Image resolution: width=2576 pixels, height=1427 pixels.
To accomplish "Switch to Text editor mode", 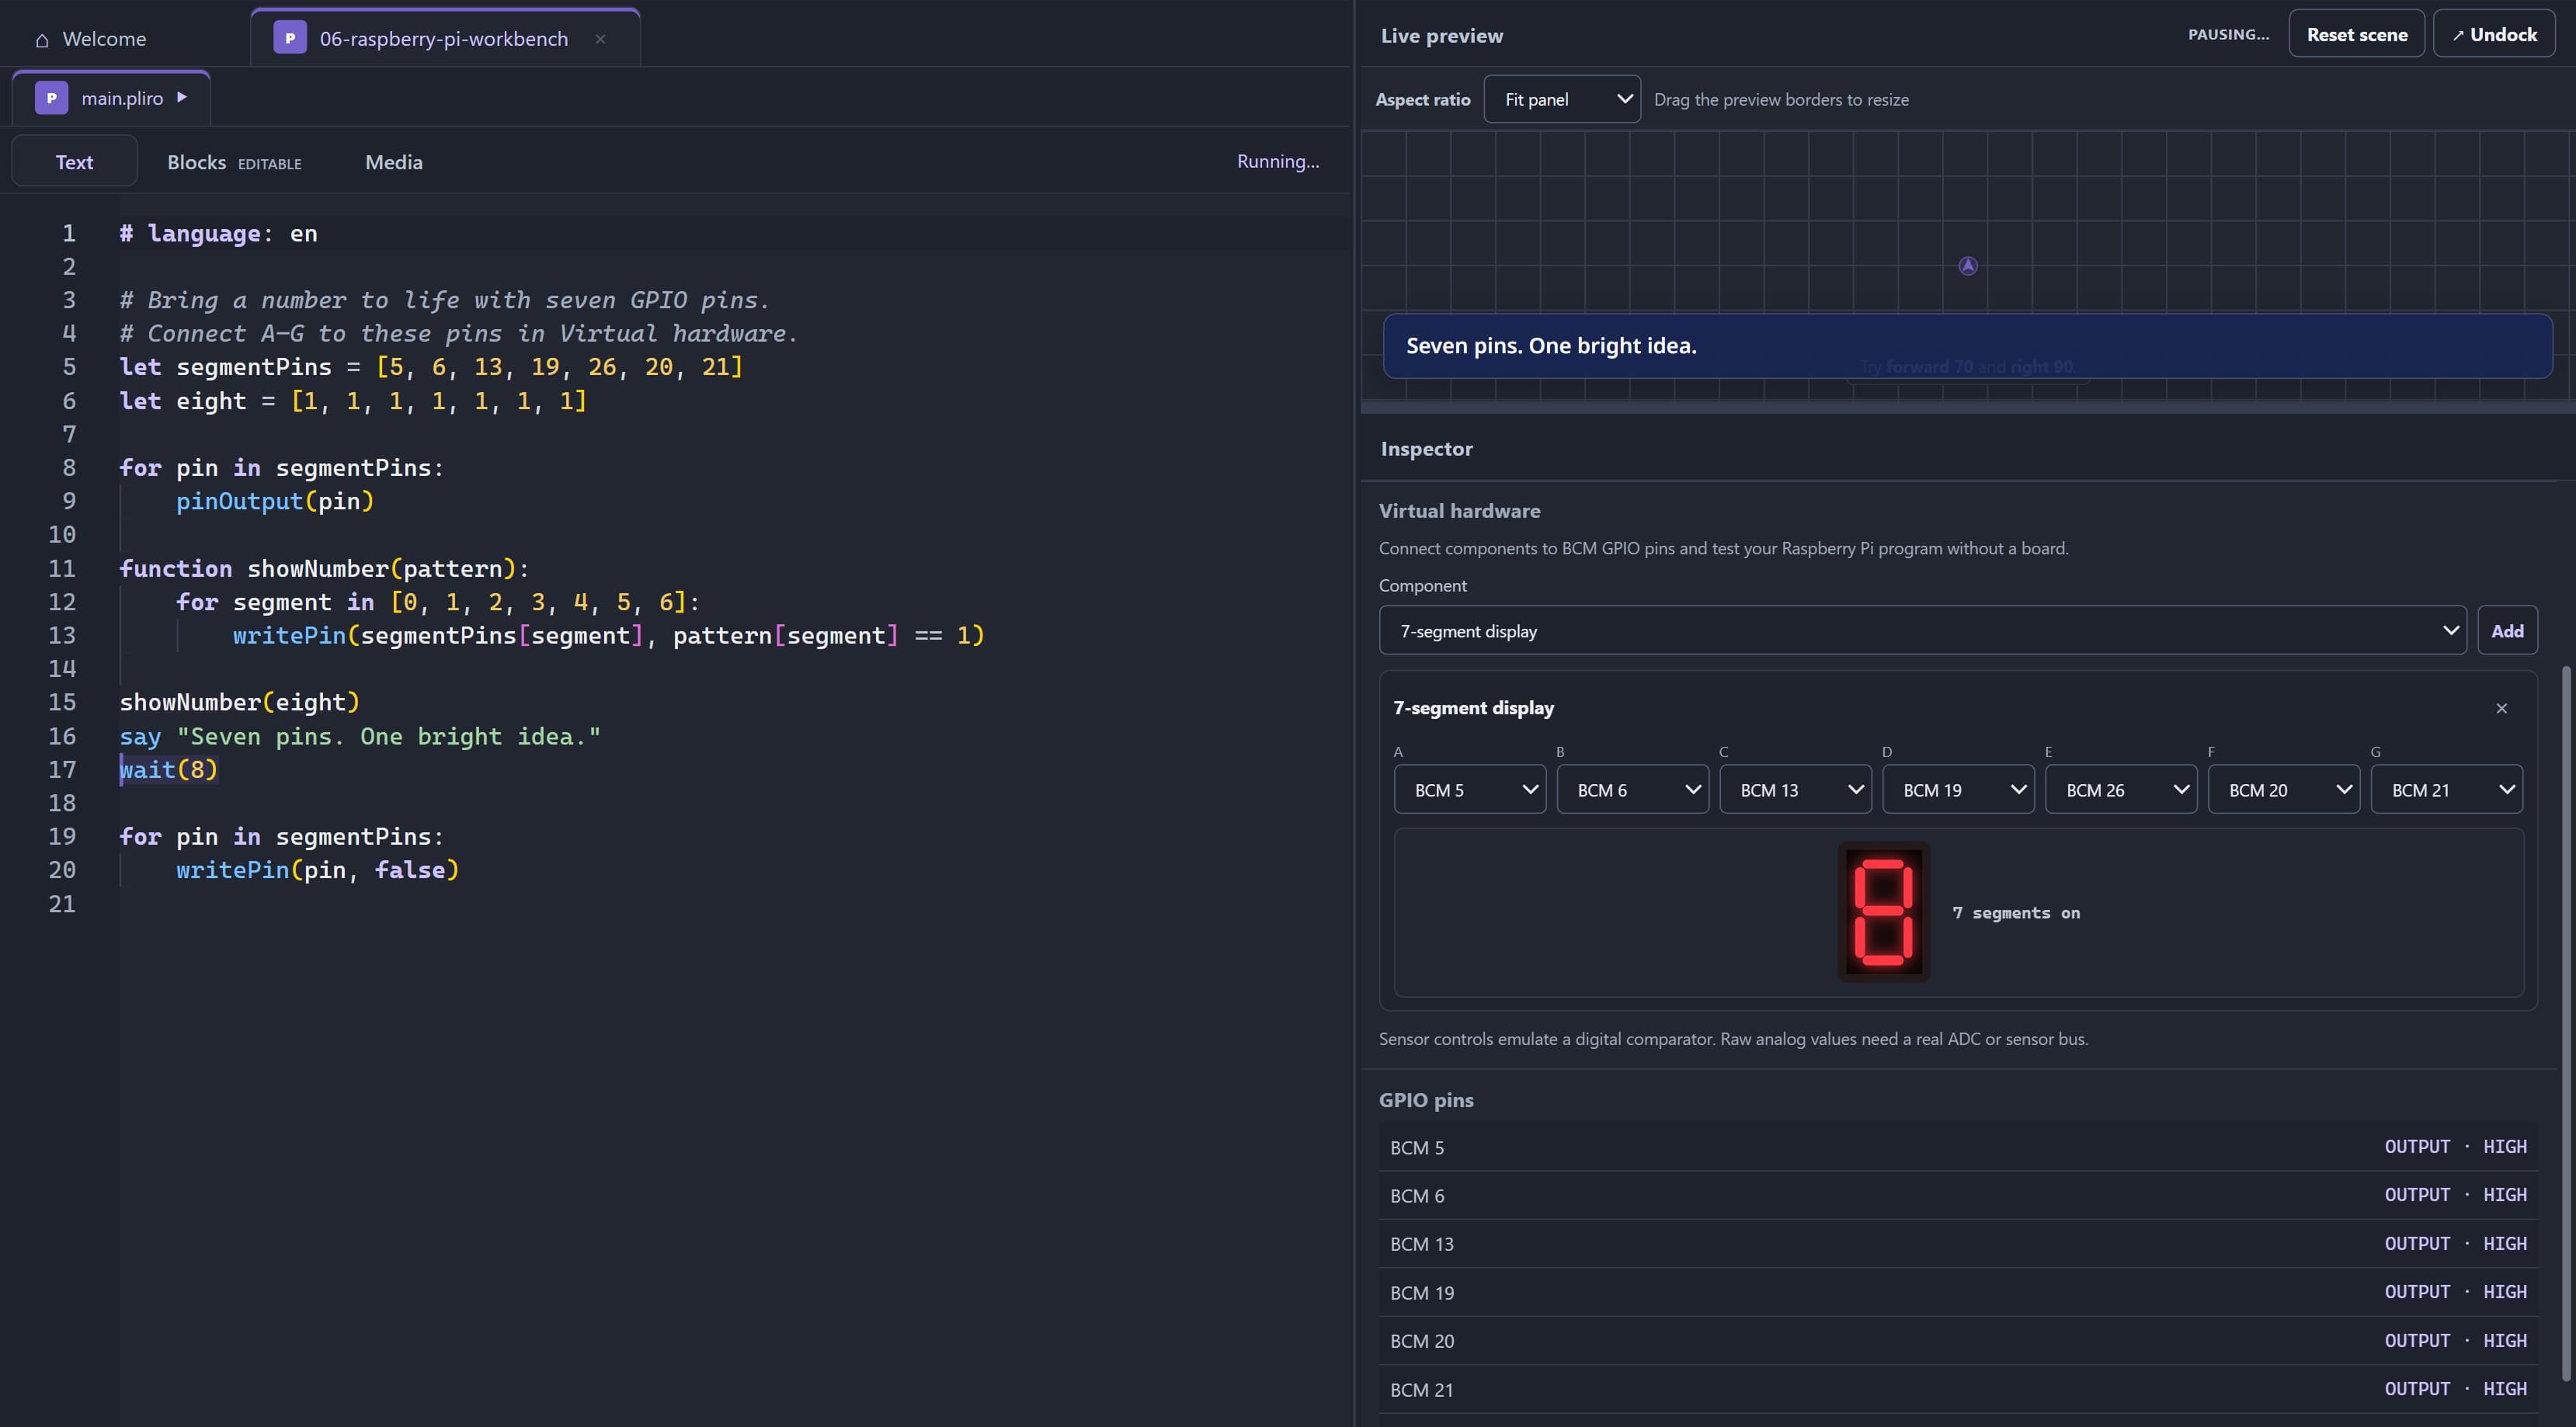I will tap(74, 162).
